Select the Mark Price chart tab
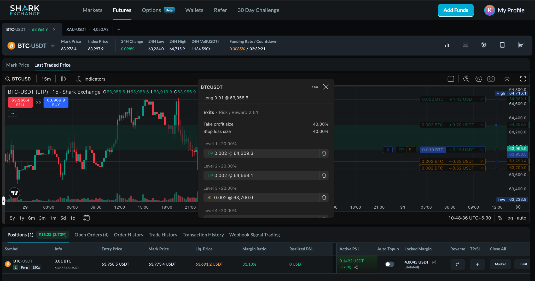The image size is (535, 281). pyautogui.click(x=18, y=65)
